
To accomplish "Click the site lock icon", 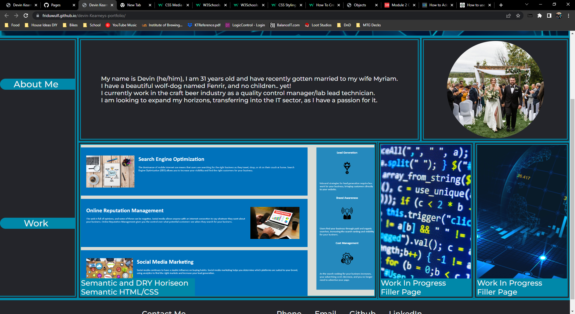I will click(37, 16).
